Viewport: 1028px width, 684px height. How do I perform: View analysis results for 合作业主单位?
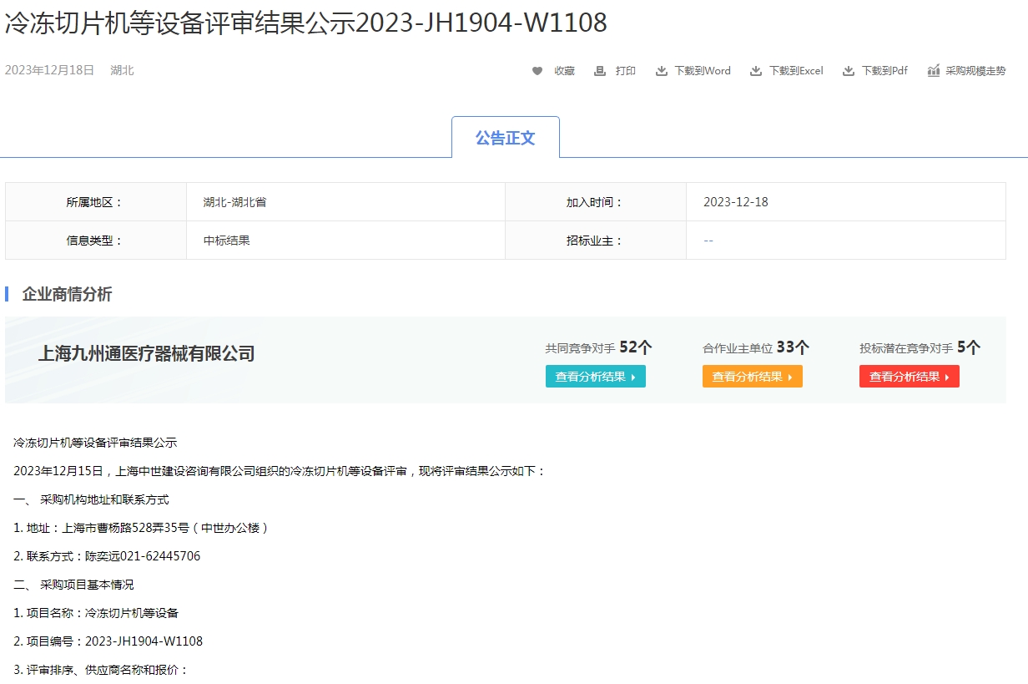pos(752,377)
